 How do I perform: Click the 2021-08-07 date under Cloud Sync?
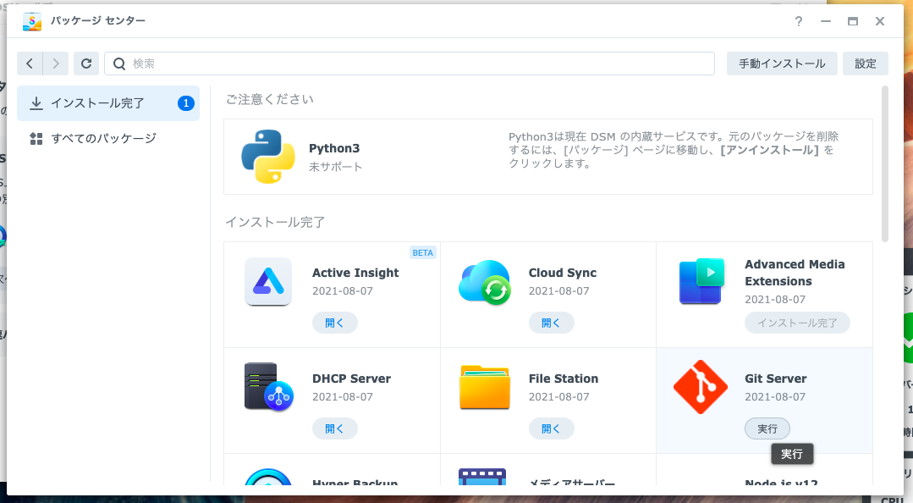point(559,290)
